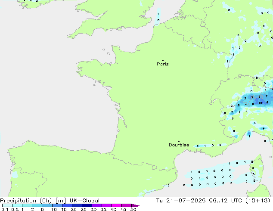Select the 30–35 purple legend swatch
This screenshot has height=211, width=273.
(x=96, y=205)
